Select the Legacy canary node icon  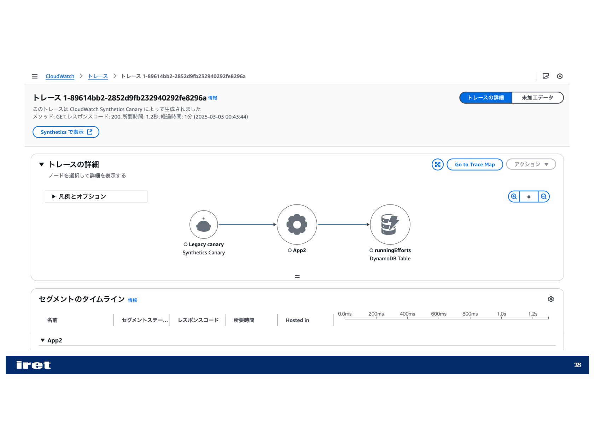pos(204,225)
